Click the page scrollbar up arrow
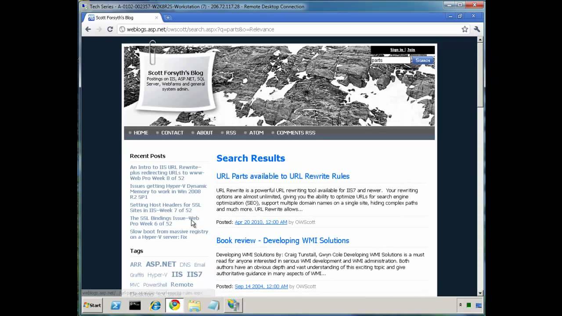This screenshot has height=316, width=562. 480,40
